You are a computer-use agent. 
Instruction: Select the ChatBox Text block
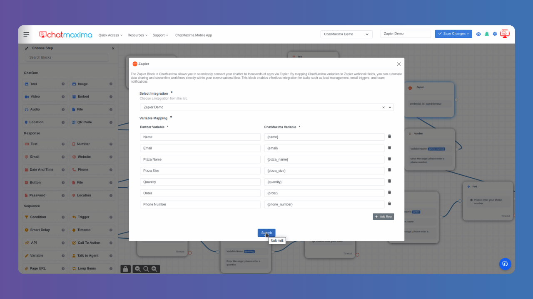point(45,84)
